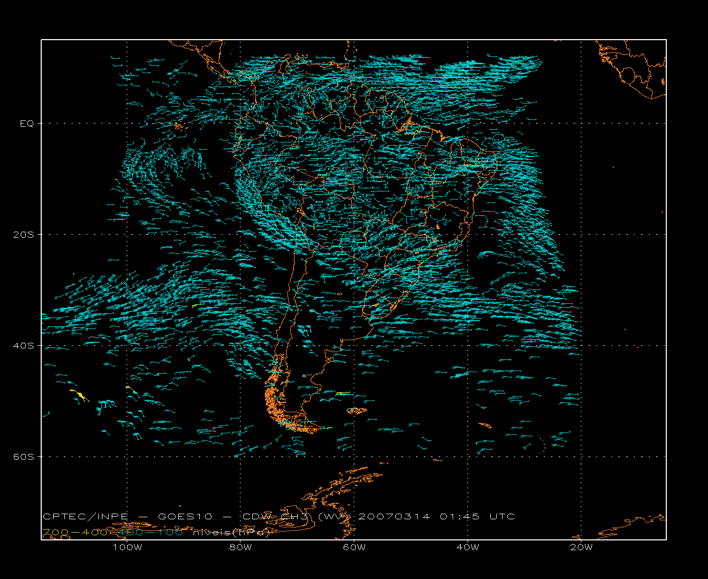
Task: Click the EQ latitude label
Action: [x=27, y=124]
